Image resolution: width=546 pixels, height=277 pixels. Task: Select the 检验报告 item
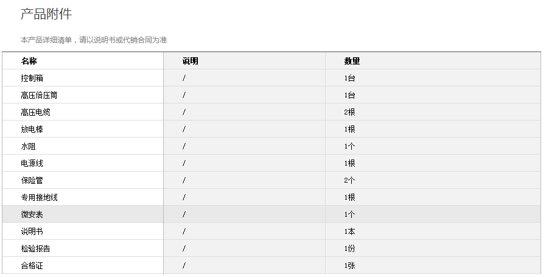pos(35,248)
